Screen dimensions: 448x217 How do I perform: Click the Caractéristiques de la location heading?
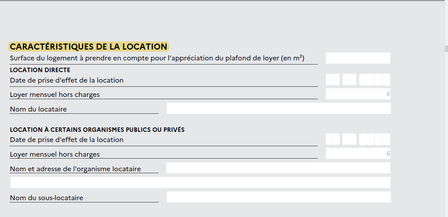click(89, 47)
